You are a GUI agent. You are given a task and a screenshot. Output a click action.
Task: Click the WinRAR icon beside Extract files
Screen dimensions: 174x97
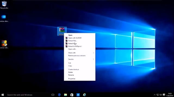click(x=66, y=41)
